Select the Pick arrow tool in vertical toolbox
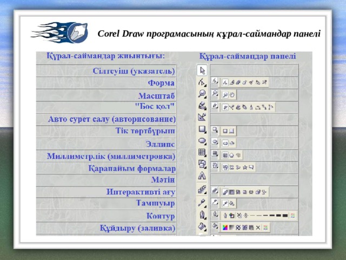Viewport: 346px width, 260px height. [202, 70]
